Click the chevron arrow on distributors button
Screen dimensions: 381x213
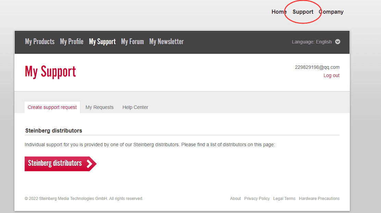[90, 164]
